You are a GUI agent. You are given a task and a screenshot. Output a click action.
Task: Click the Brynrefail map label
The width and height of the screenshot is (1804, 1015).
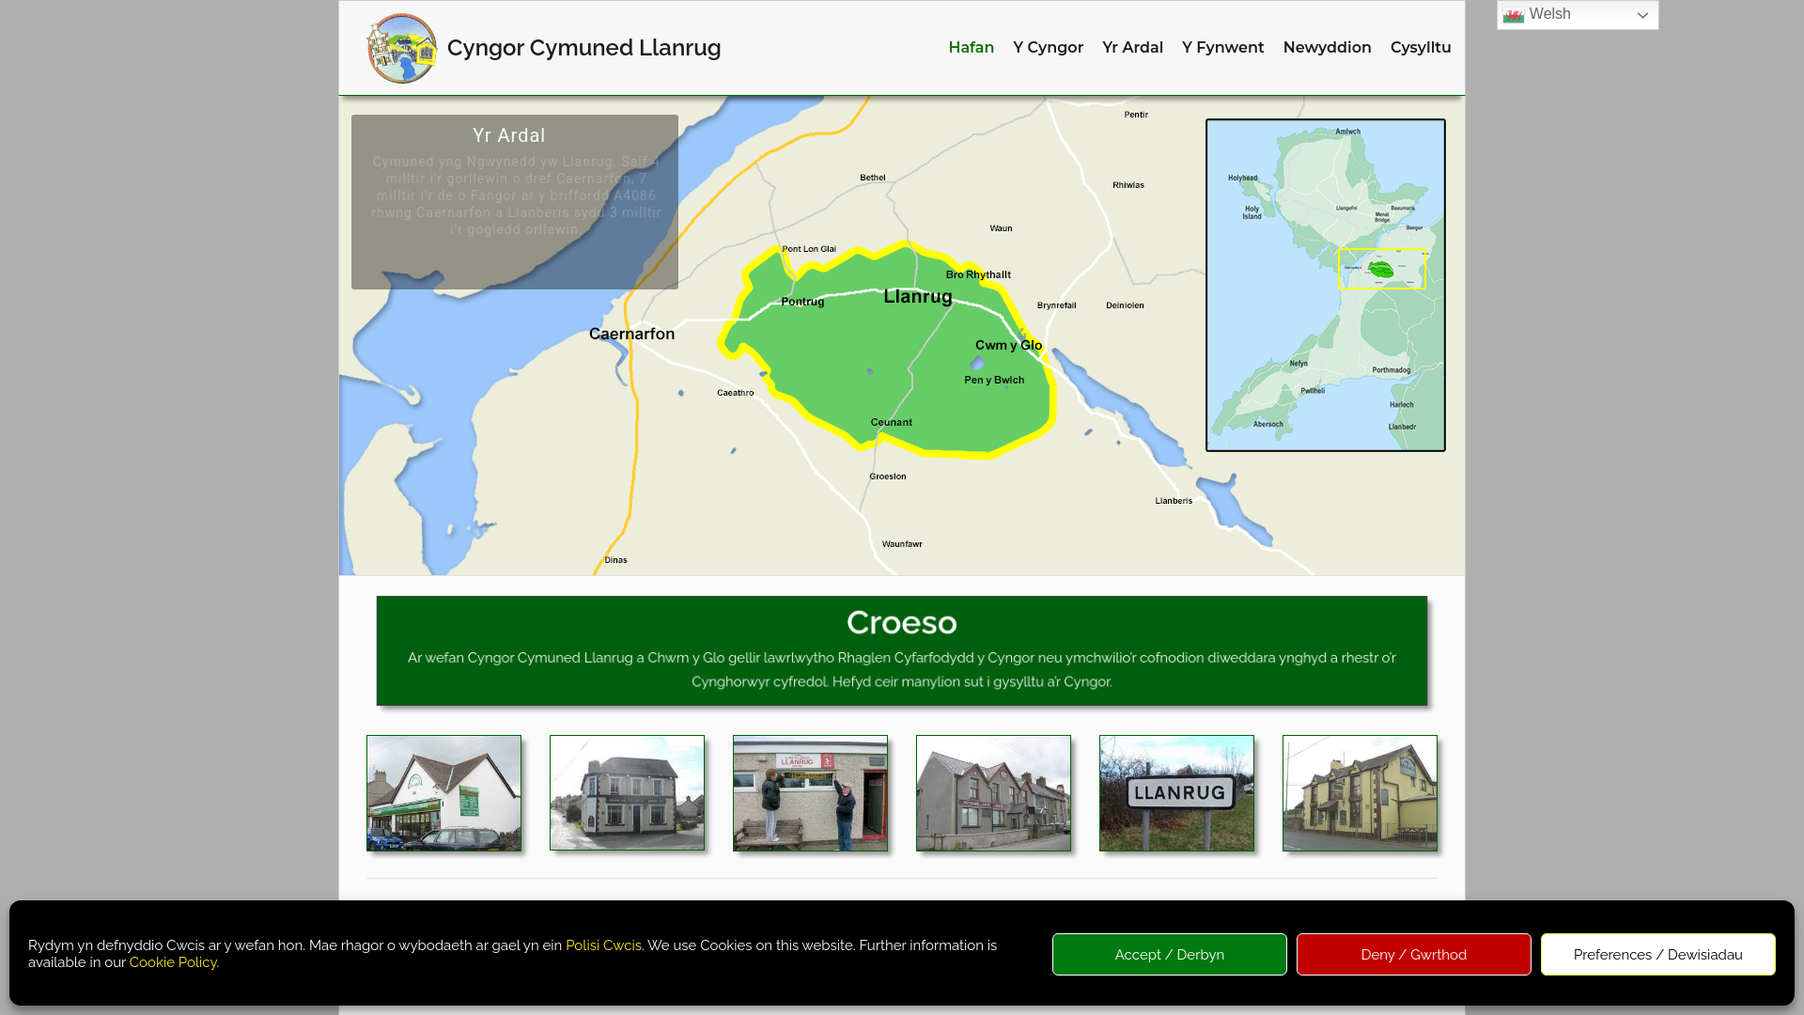(1056, 305)
